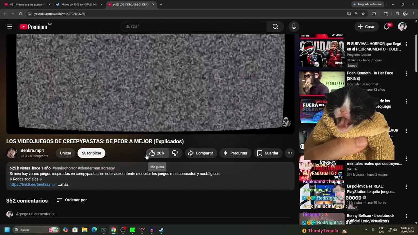418x235 pixels.
Task: Start voice search with microphone
Action: (294, 26)
